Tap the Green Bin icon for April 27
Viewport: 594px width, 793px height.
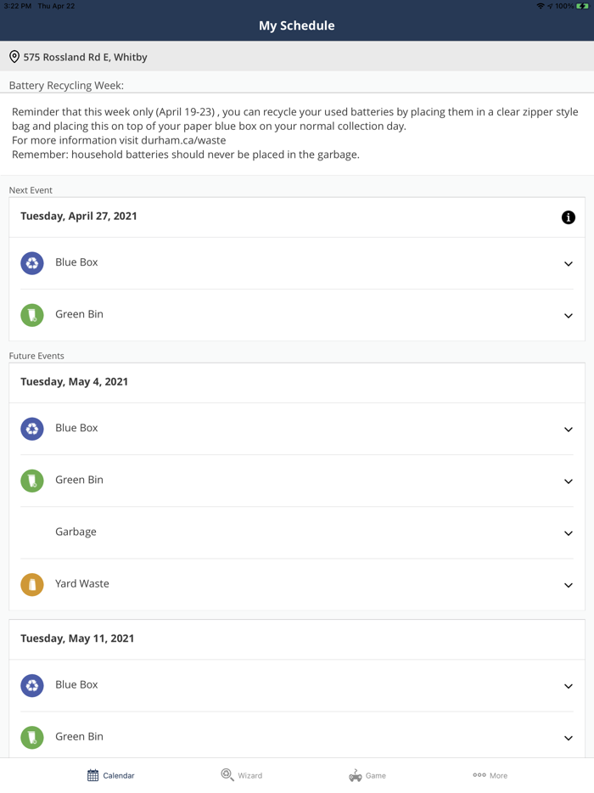(x=32, y=315)
